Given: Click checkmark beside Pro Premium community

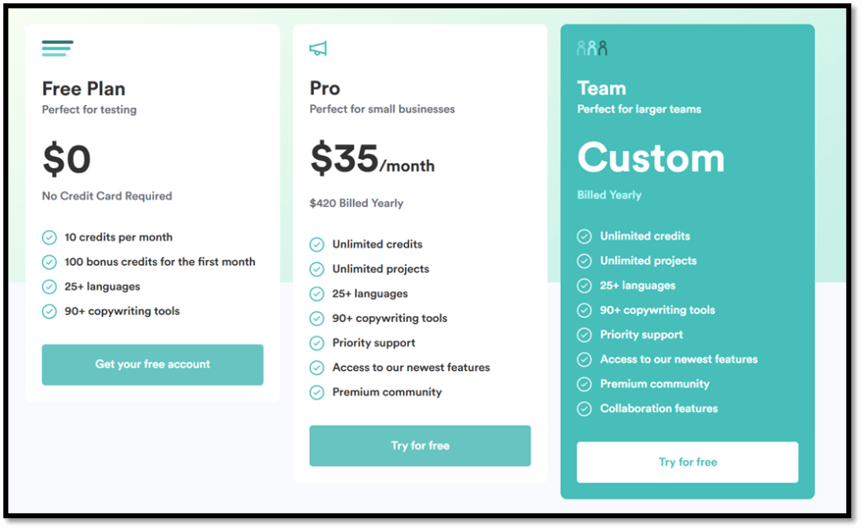Looking at the screenshot, I should [x=317, y=392].
